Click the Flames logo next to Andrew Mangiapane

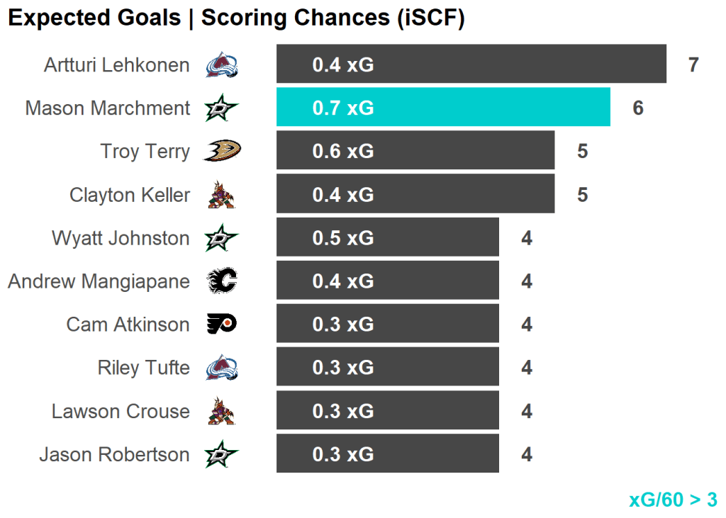coord(221,281)
